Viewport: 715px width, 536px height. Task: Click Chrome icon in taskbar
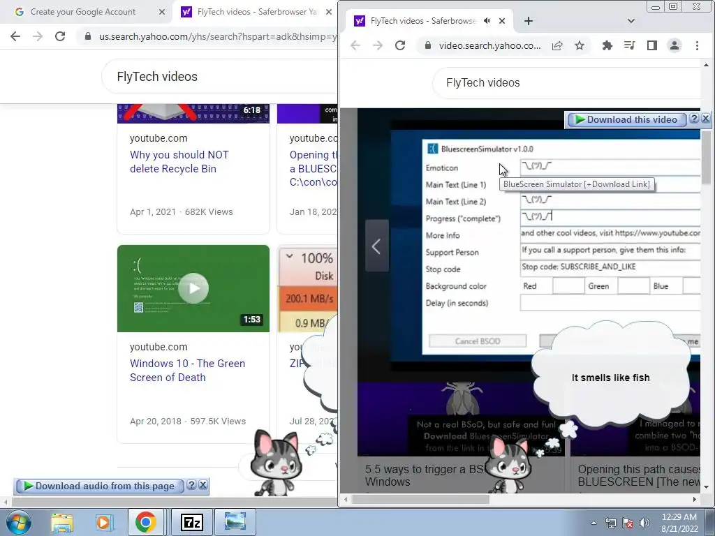[x=145, y=522]
